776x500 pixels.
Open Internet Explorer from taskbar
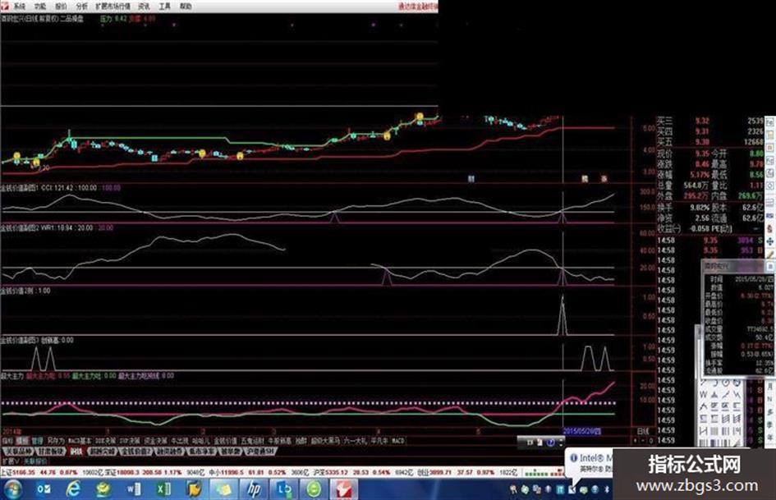point(73,489)
